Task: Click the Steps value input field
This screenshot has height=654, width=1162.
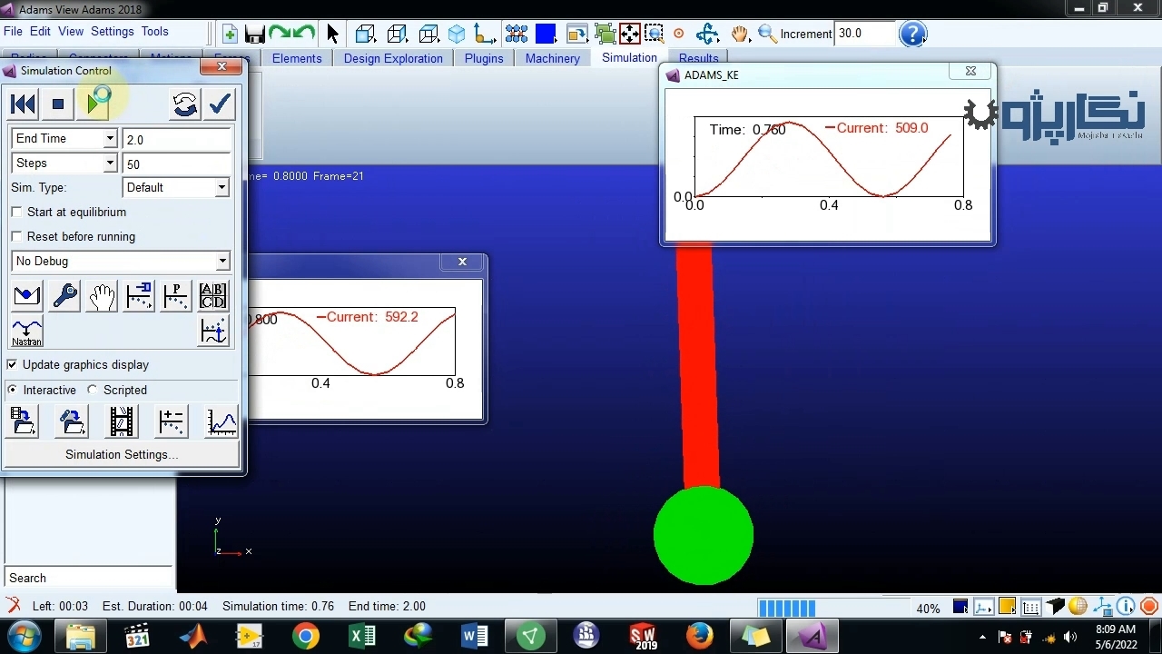Action: point(176,164)
